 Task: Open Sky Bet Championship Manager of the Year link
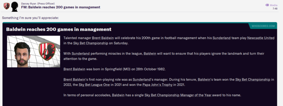(x=178, y=95)
